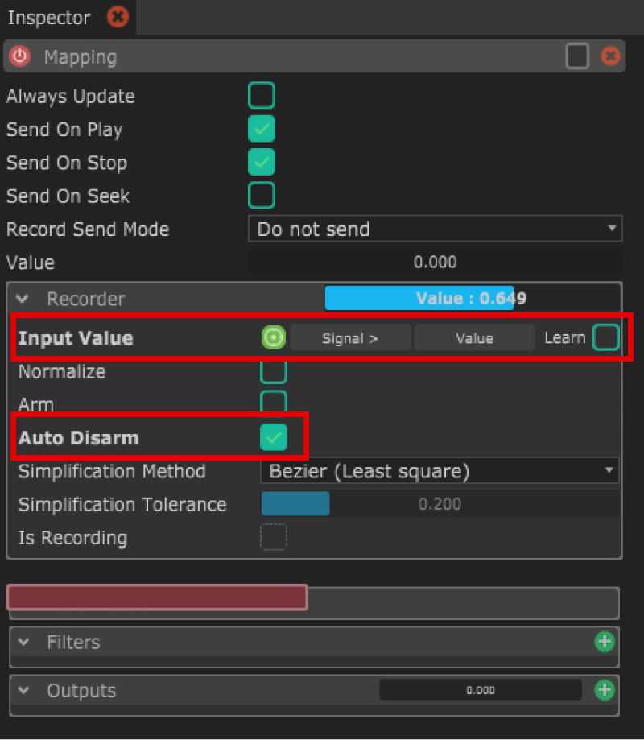
Task: Expand the Filters section
Action: tap(23, 643)
